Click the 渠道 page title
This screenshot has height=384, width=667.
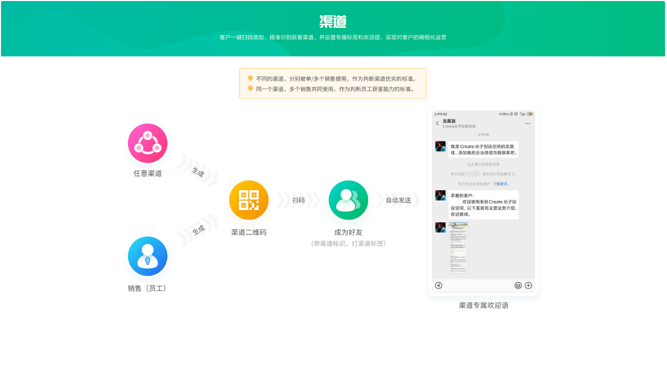coord(333,22)
